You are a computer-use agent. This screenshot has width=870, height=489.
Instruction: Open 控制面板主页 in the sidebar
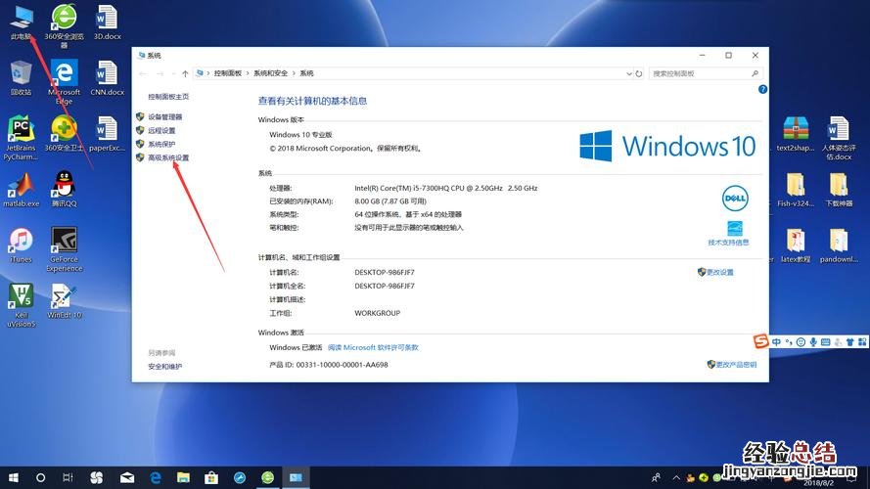pyautogui.click(x=168, y=97)
